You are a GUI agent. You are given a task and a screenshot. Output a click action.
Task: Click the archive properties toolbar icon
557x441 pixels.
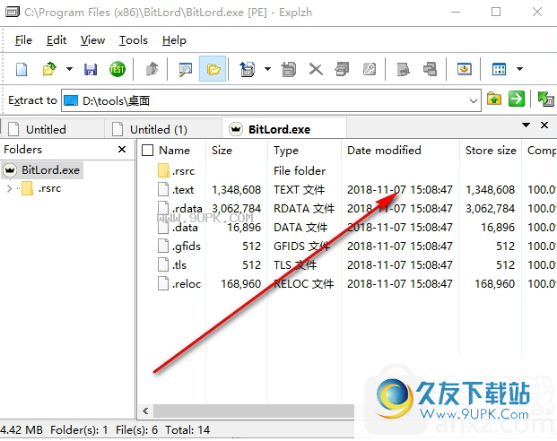pyautogui.click(x=342, y=69)
